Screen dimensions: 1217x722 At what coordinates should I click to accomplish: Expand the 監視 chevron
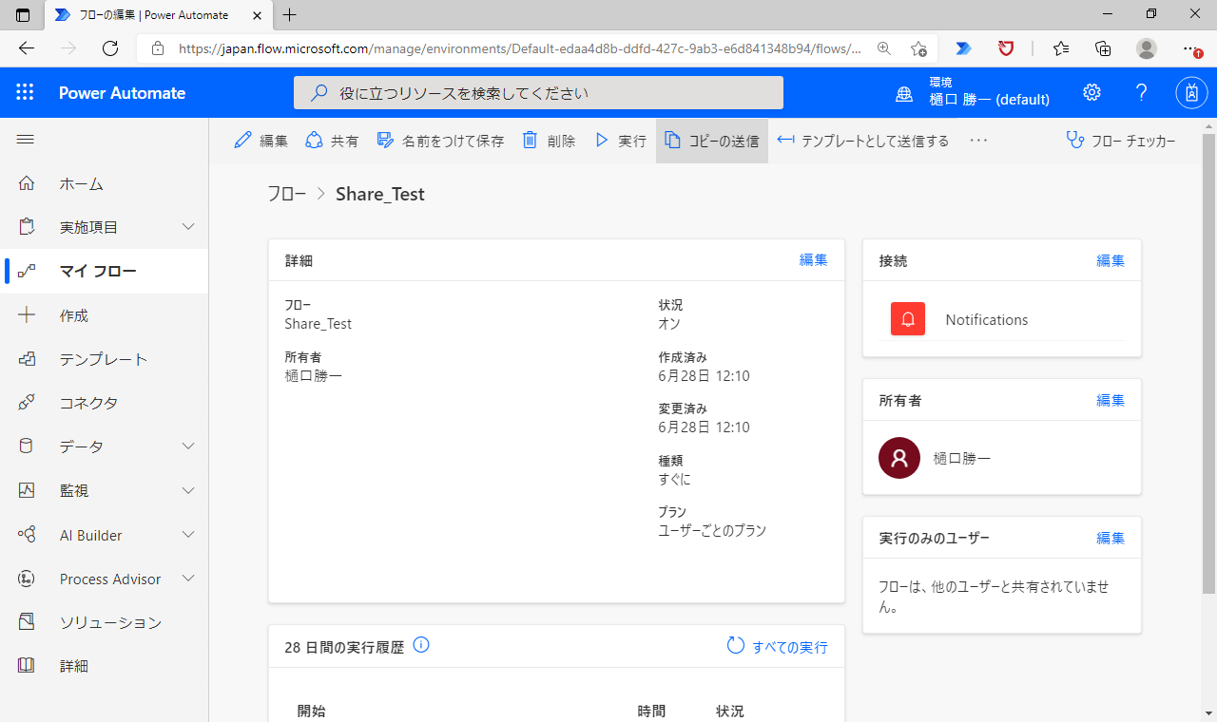[x=188, y=490]
